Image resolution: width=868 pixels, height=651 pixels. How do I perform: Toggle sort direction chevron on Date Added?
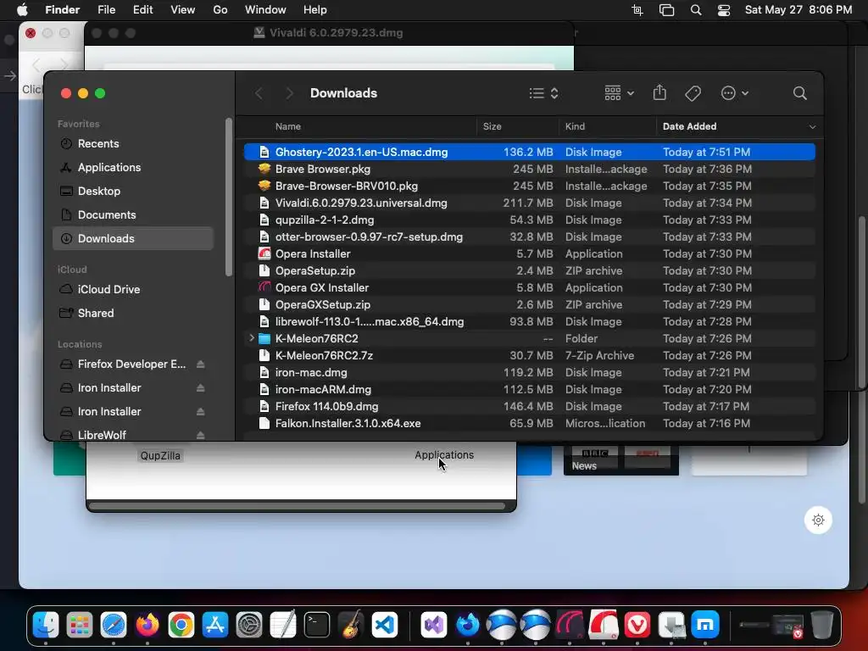(812, 127)
